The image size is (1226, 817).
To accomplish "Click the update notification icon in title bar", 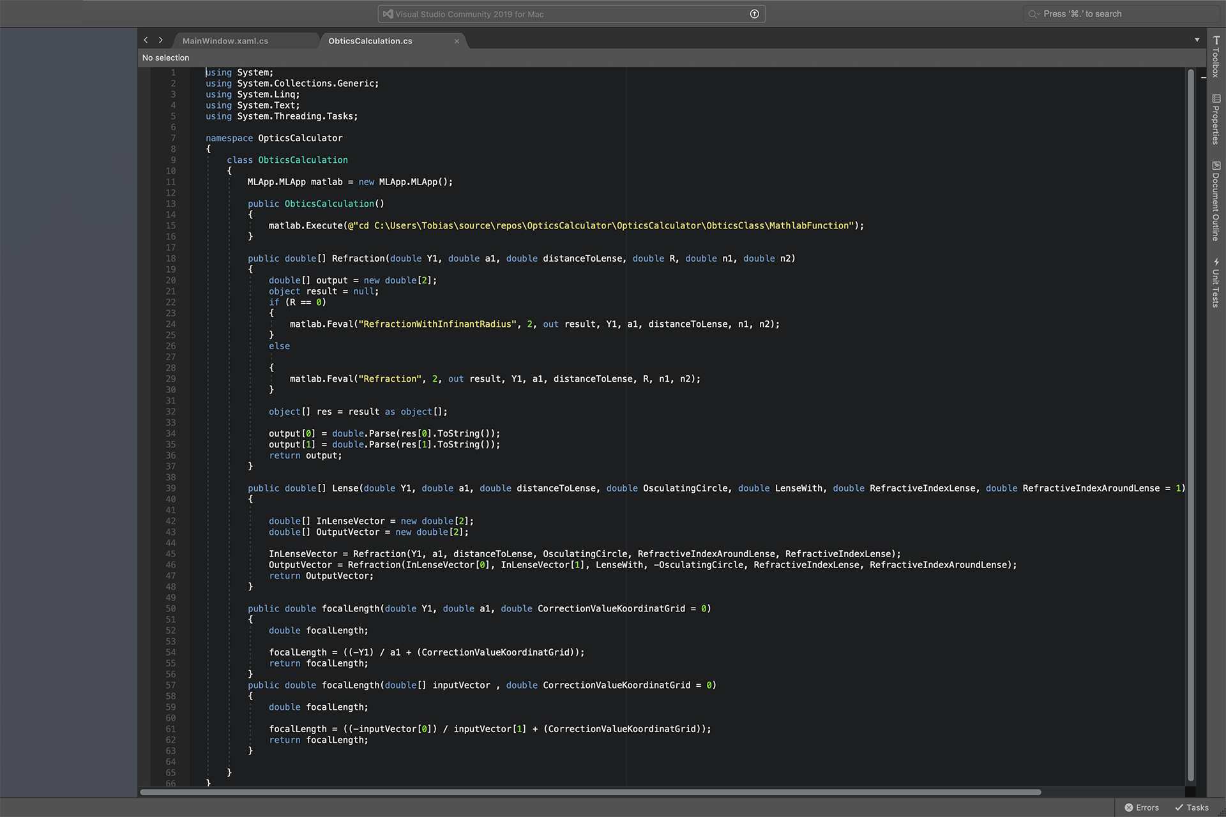I will pyautogui.click(x=754, y=14).
